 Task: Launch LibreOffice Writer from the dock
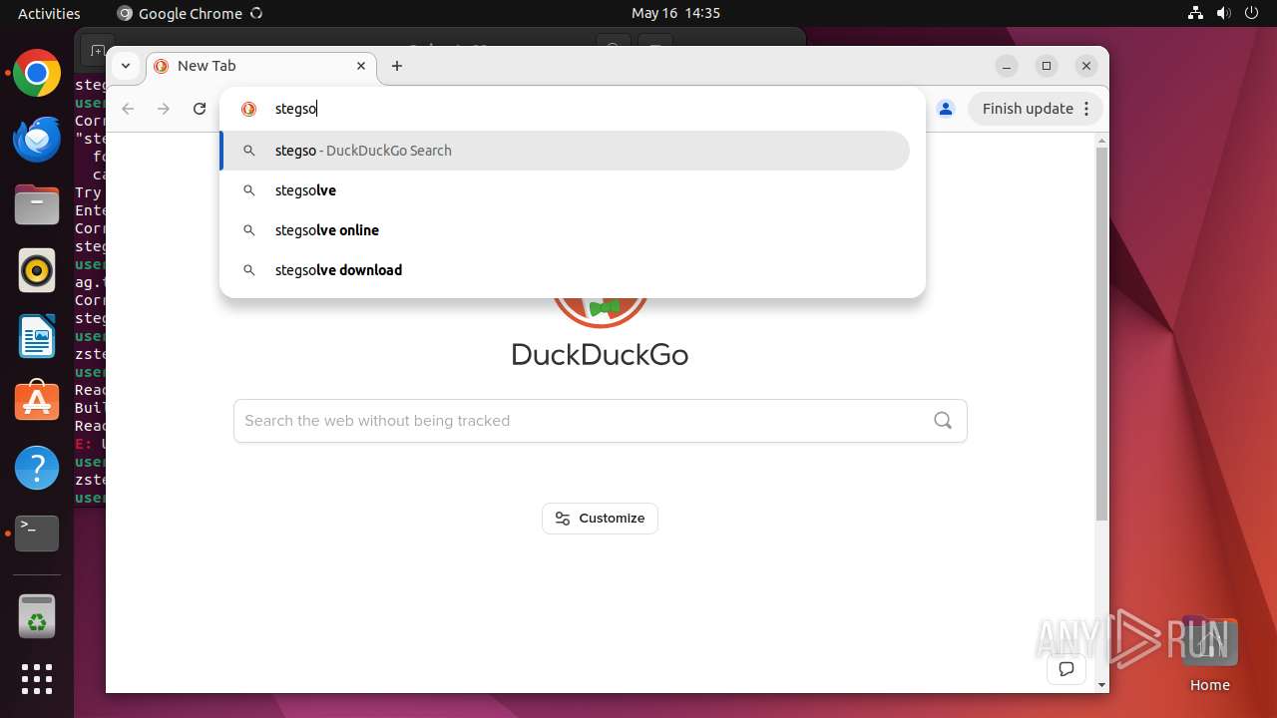pos(37,336)
